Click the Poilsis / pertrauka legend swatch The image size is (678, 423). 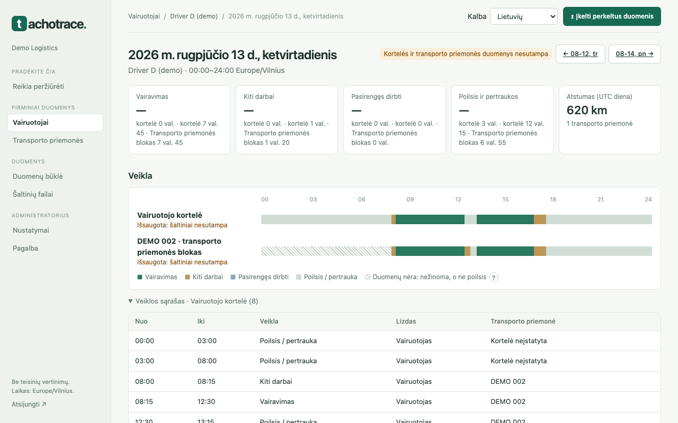click(299, 277)
